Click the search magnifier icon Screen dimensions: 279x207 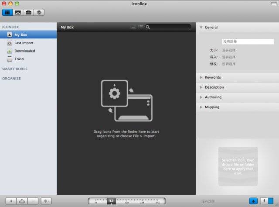pos(148,27)
